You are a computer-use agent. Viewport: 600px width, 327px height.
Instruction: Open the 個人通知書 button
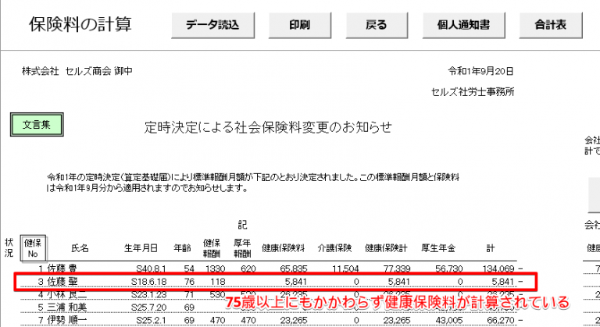coord(463,25)
